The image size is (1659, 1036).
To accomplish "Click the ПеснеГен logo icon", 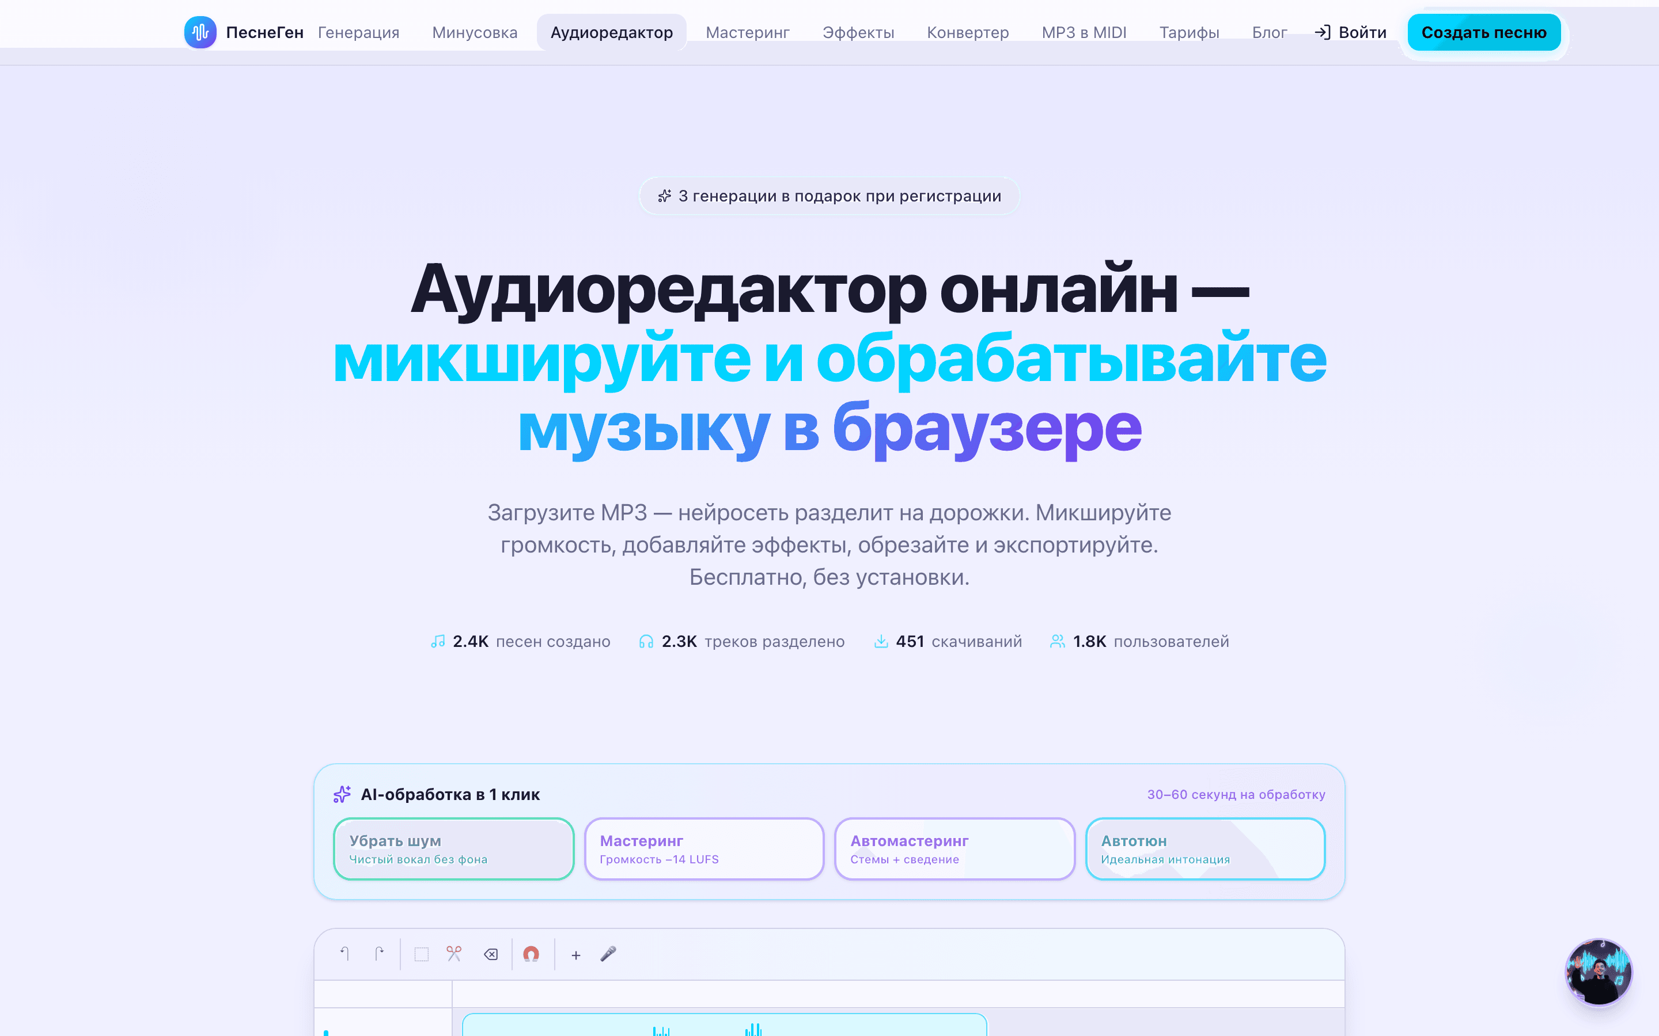I will [x=200, y=32].
